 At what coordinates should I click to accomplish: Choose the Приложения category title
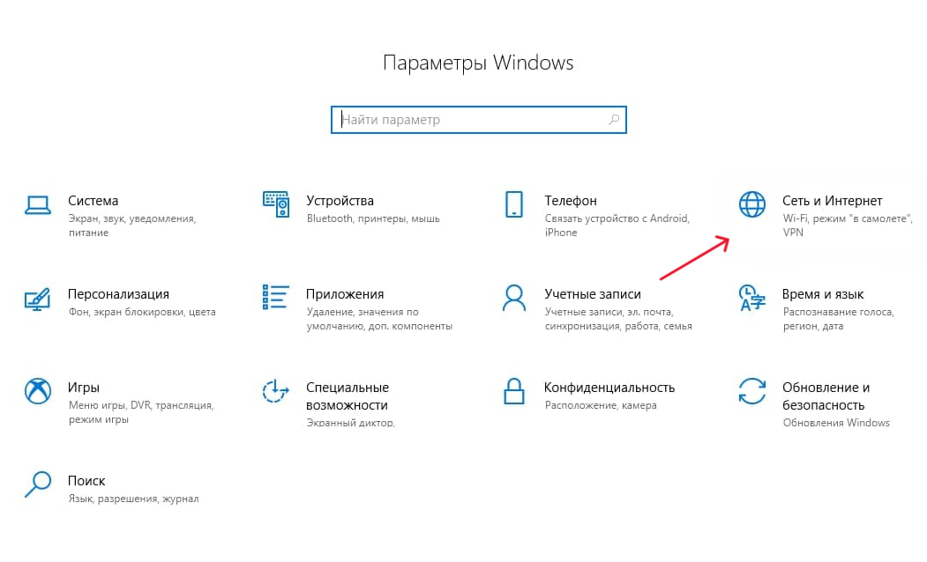345,294
